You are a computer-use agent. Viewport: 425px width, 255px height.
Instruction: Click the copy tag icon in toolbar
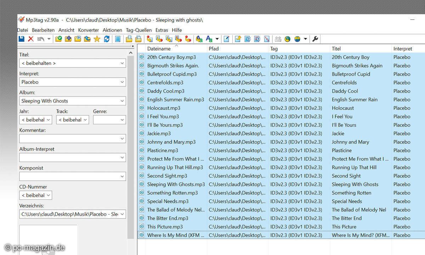click(129, 39)
